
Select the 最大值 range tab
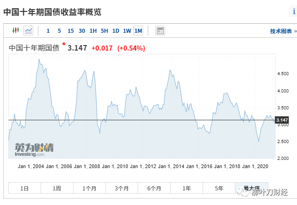click(x=251, y=188)
